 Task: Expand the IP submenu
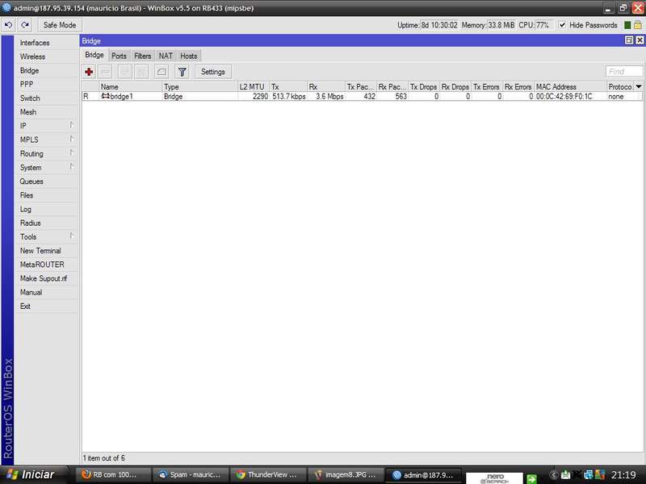pyautogui.click(x=72, y=125)
